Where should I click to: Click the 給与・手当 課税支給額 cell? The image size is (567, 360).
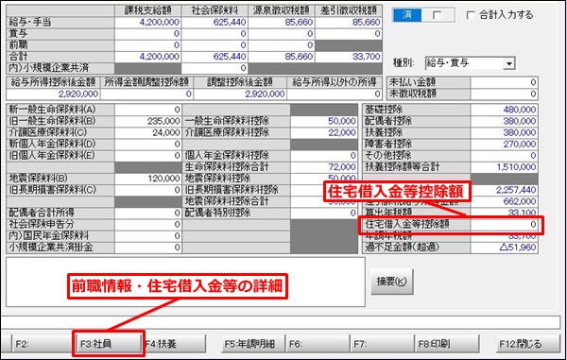[x=148, y=22]
